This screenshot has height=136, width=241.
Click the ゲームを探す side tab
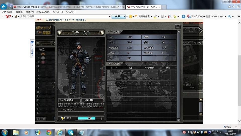point(32,49)
